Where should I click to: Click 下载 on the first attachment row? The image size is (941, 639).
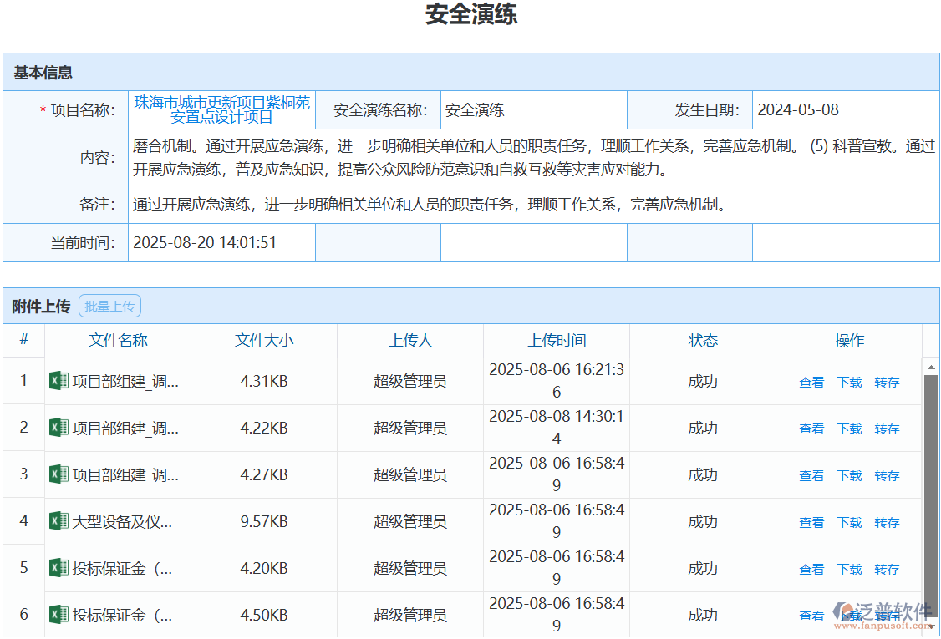(x=849, y=381)
